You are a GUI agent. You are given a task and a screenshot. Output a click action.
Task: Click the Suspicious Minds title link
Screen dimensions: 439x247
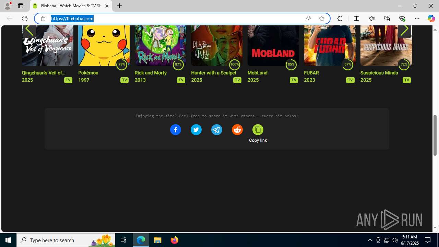(x=379, y=73)
